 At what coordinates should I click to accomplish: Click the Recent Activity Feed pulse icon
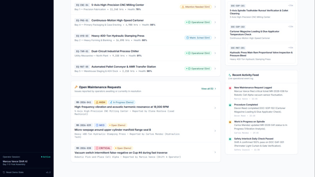(x=230, y=75)
